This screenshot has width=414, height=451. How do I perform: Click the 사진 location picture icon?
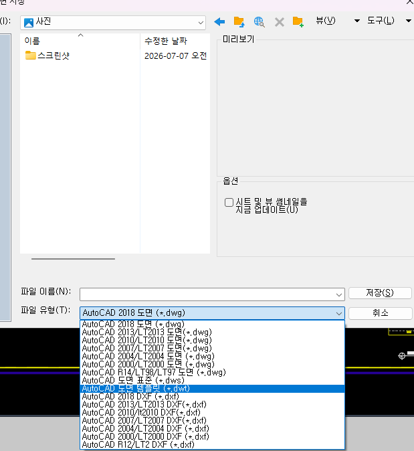(29, 23)
